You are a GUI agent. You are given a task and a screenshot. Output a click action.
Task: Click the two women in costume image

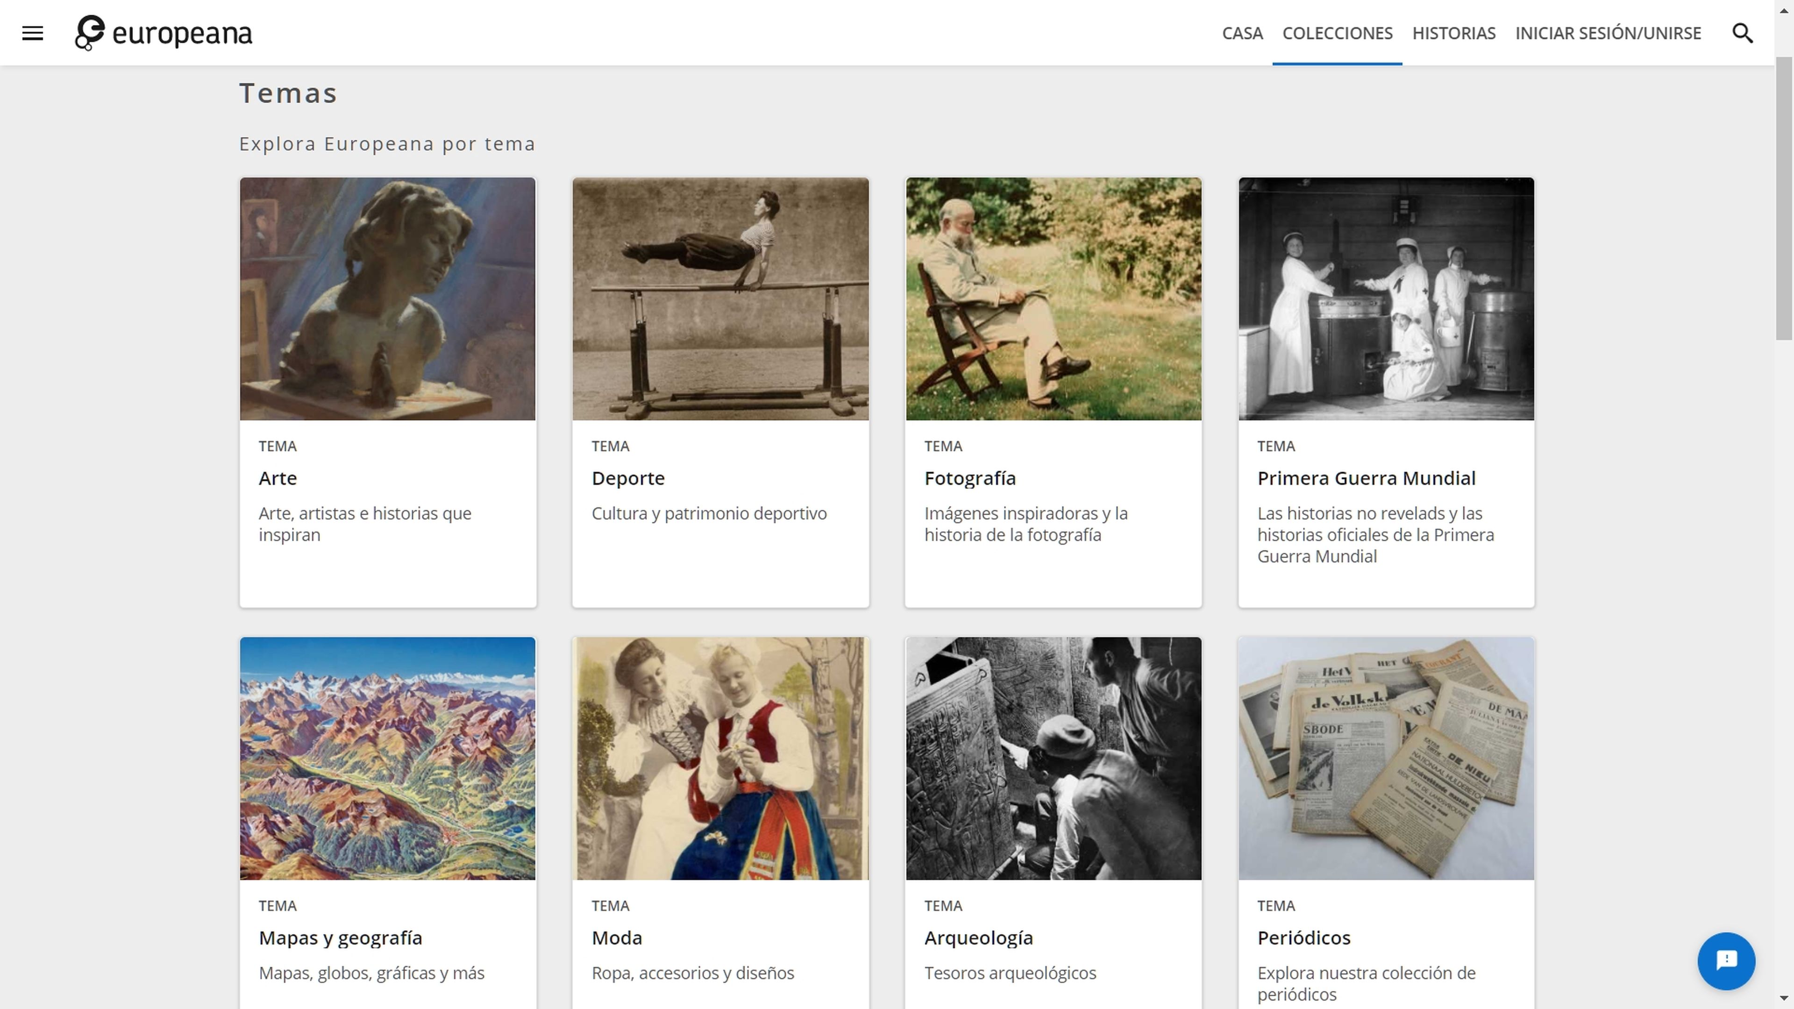click(721, 758)
